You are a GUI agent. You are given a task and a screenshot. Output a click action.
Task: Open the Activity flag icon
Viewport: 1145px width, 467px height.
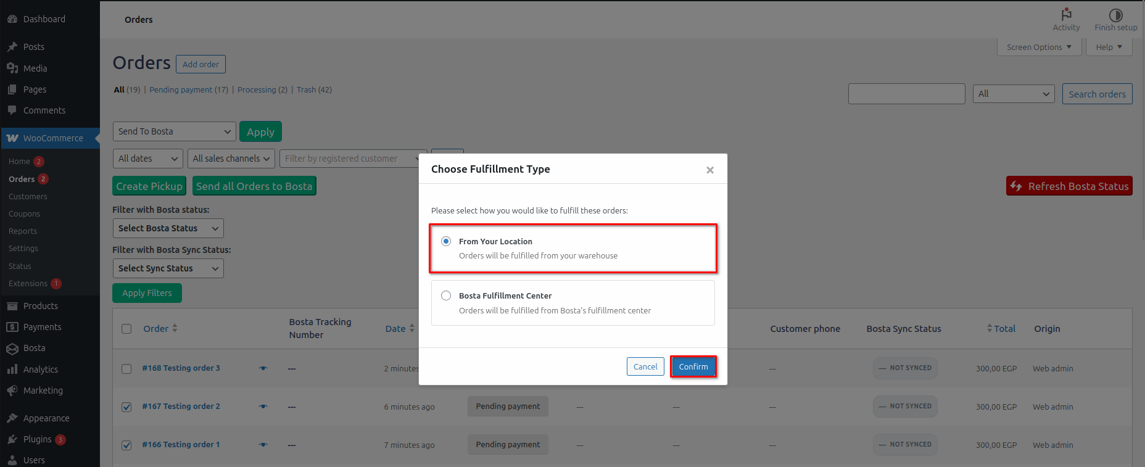point(1067,14)
